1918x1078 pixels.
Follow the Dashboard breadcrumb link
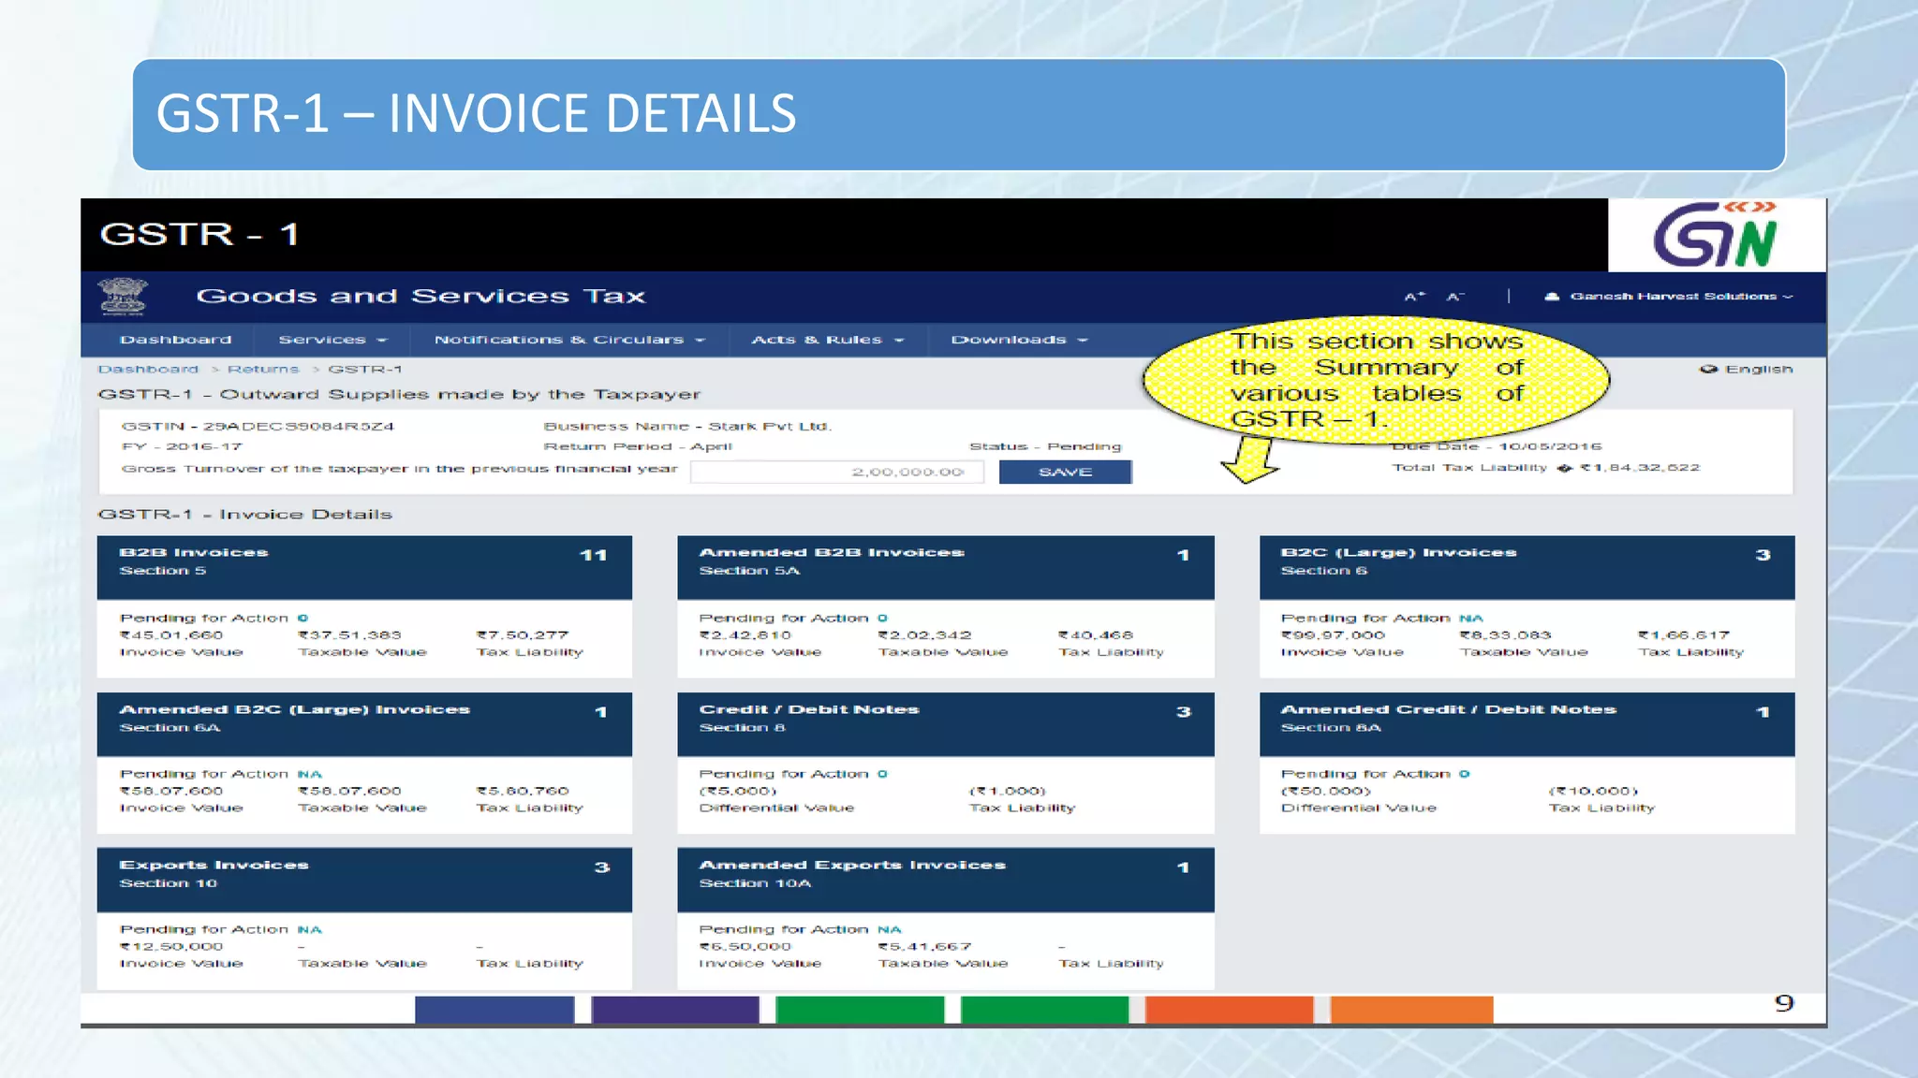click(148, 370)
